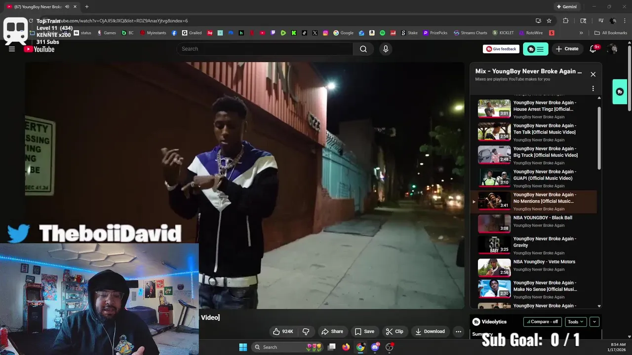The height and width of the screenshot is (355, 632).
Task: Expand the Videolytics Tools dropdown
Action: (x=576, y=321)
